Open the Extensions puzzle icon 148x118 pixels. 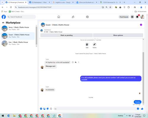(128, 7)
